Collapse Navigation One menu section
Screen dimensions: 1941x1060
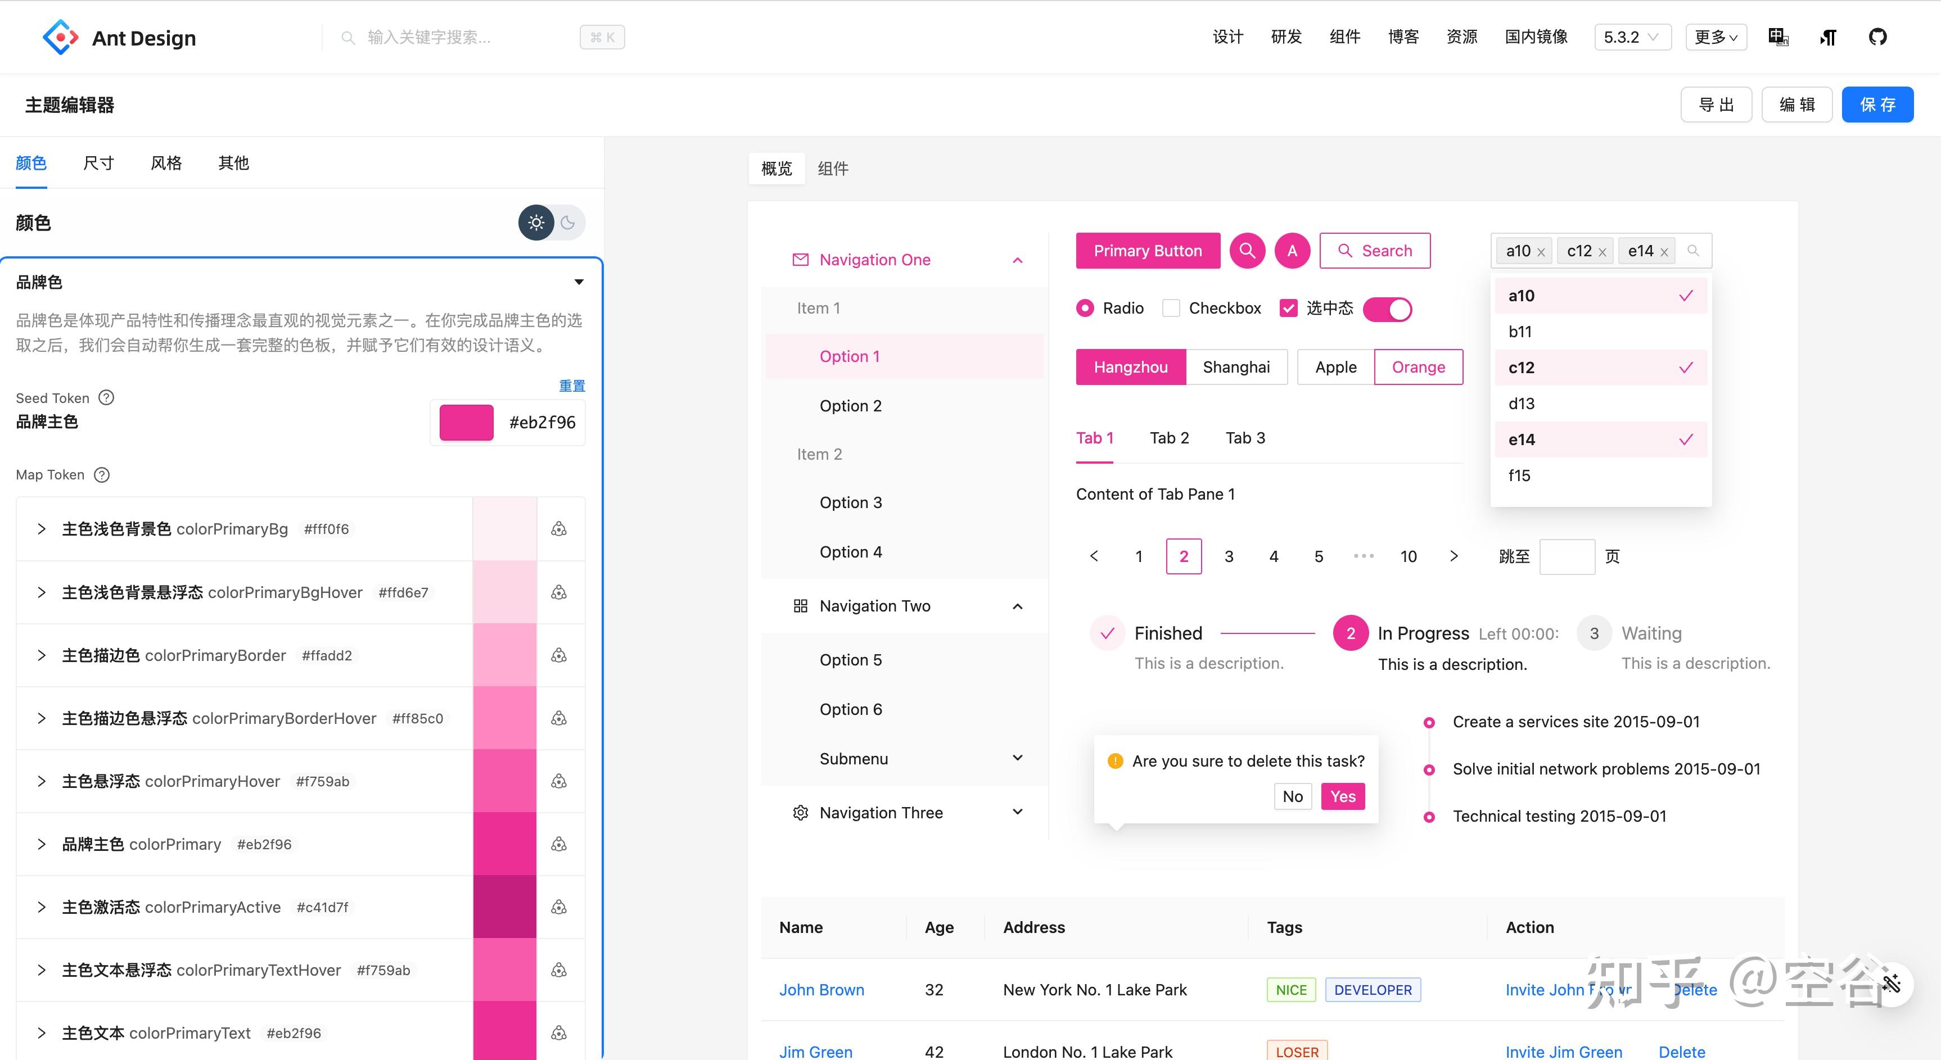click(x=1017, y=260)
